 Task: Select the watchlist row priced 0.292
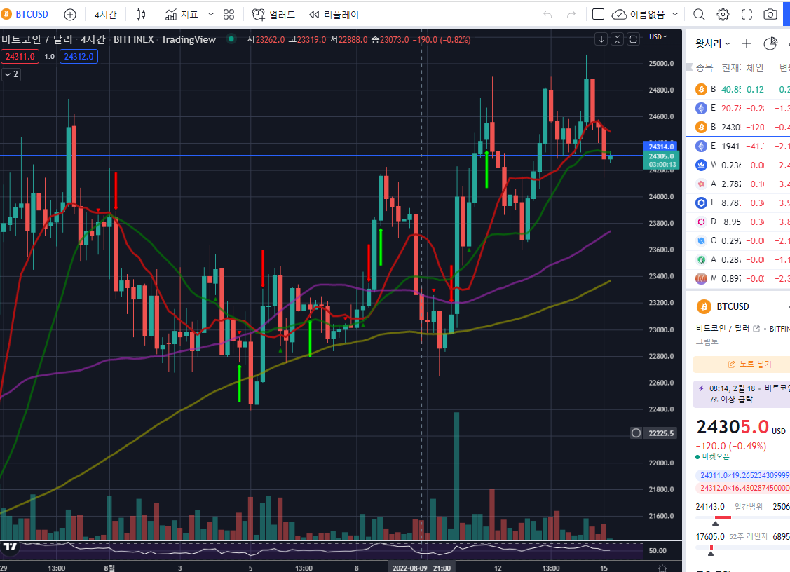tap(737, 241)
